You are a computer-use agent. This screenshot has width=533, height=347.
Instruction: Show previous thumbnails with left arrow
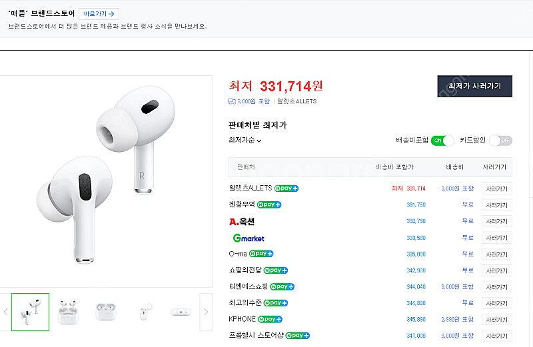tap(5, 312)
